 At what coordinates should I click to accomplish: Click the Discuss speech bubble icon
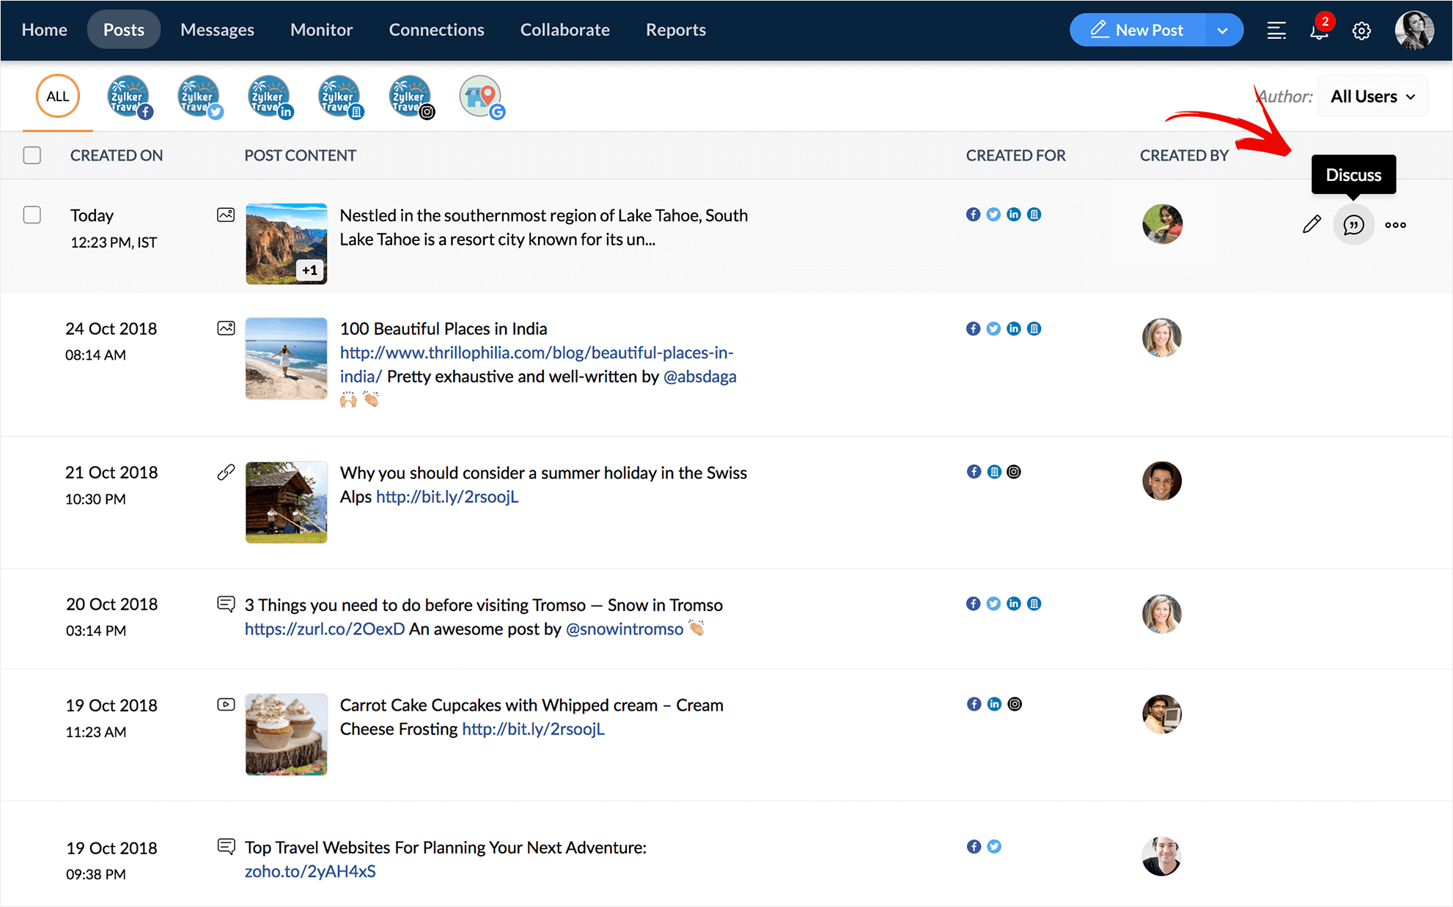(x=1353, y=225)
